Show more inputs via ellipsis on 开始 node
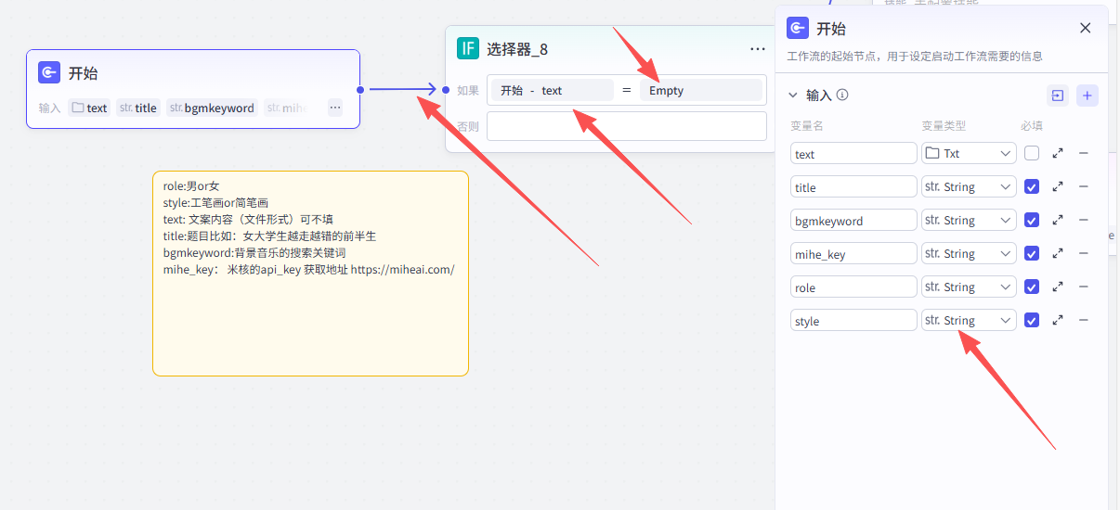This screenshot has width=1120, height=510. (x=335, y=108)
